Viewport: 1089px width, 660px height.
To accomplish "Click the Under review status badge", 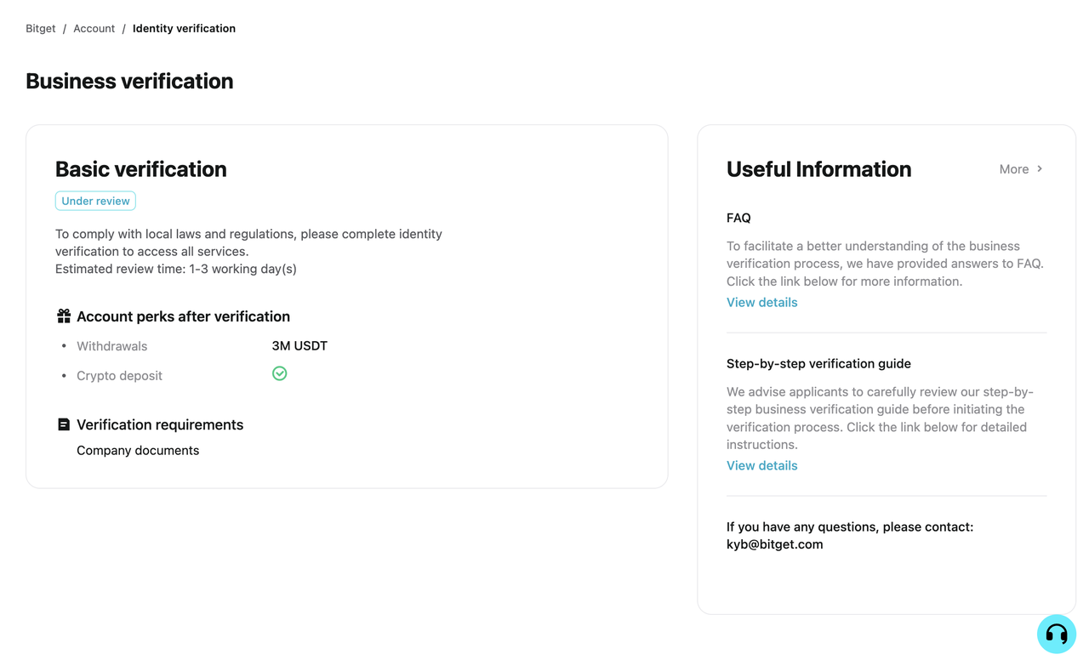I will [95, 201].
